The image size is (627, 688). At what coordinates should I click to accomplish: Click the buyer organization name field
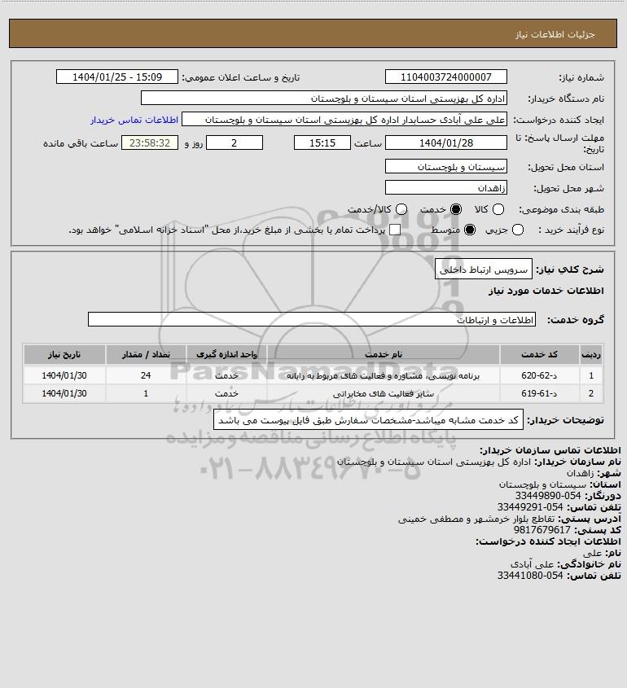[324, 99]
